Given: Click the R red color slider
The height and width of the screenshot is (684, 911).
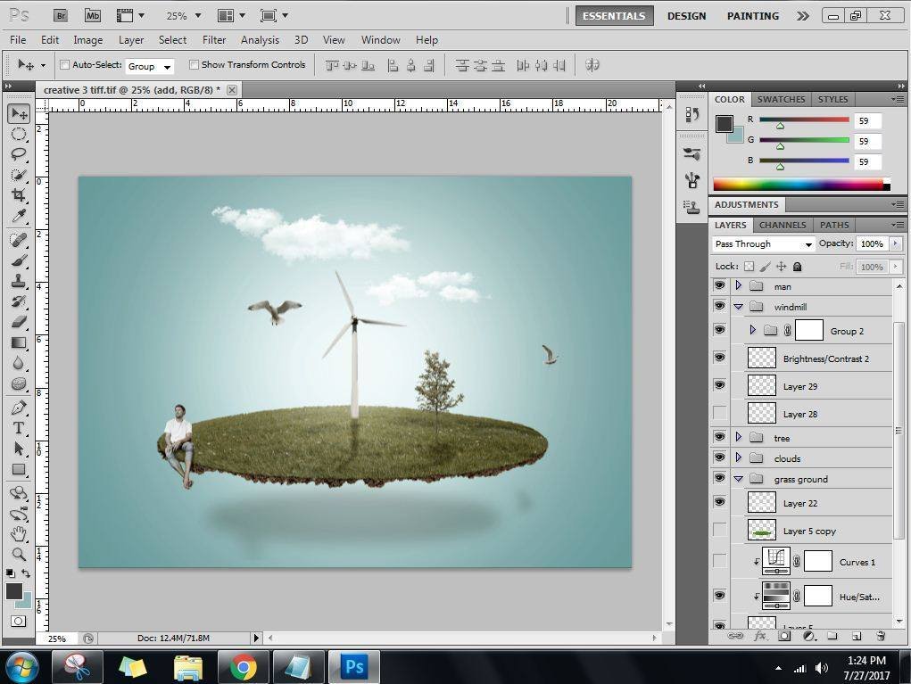Looking at the screenshot, I should (x=804, y=120).
